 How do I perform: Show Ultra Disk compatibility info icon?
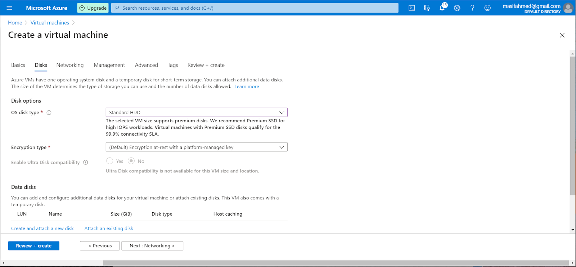tap(86, 162)
